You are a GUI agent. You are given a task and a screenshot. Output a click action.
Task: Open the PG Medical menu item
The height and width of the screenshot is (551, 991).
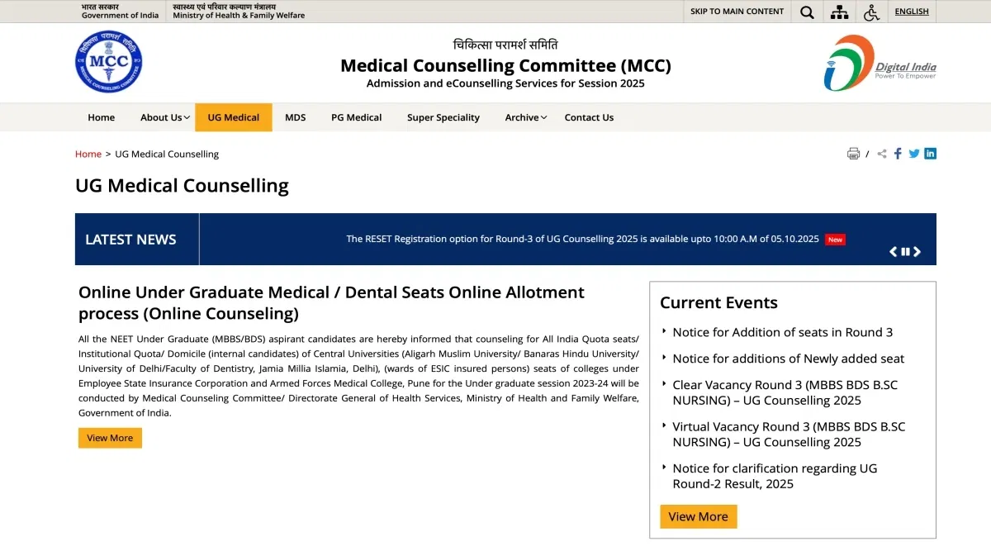(356, 117)
